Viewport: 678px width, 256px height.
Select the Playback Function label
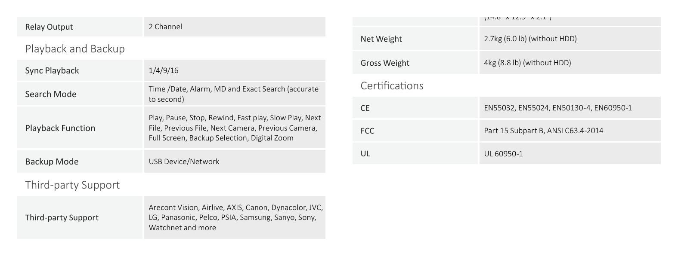pyautogui.click(x=60, y=128)
